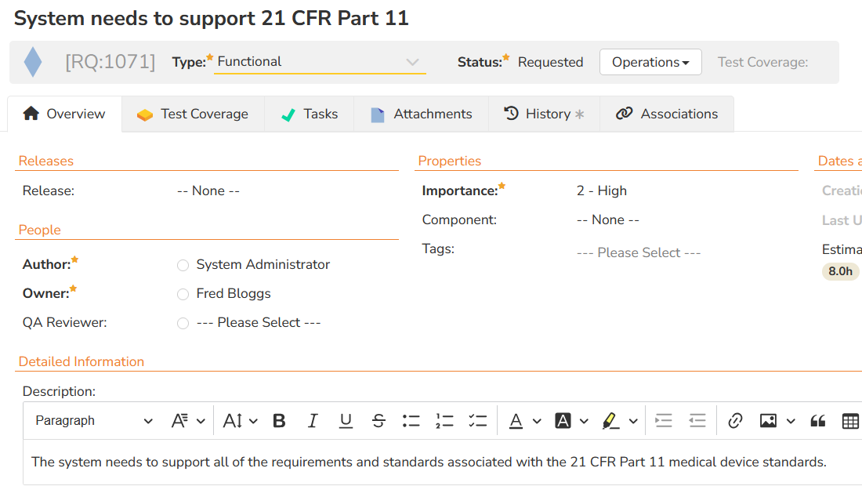Insert a block quote
Viewport: 862px width, 497px height.
(x=817, y=421)
